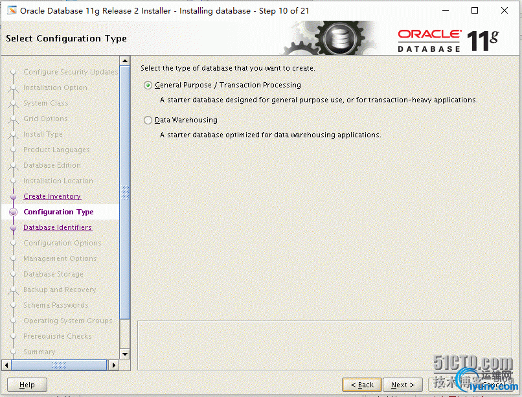Screen dimensions: 522x397
Task: Click the Database Edition step
Action: click(52, 165)
